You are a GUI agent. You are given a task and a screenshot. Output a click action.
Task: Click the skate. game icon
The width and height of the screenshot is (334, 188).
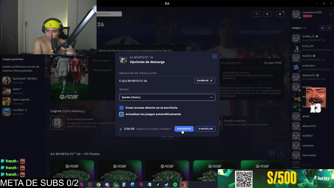click(x=7, y=91)
